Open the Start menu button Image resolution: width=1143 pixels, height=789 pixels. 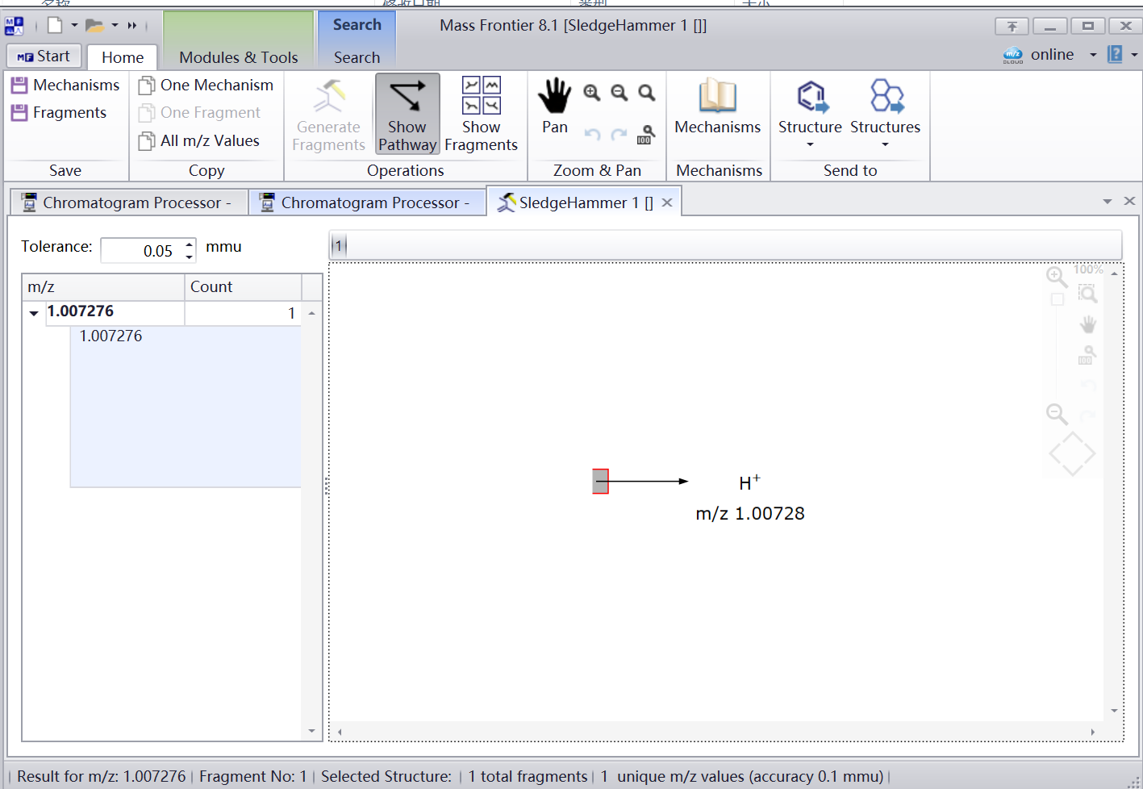coord(44,56)
